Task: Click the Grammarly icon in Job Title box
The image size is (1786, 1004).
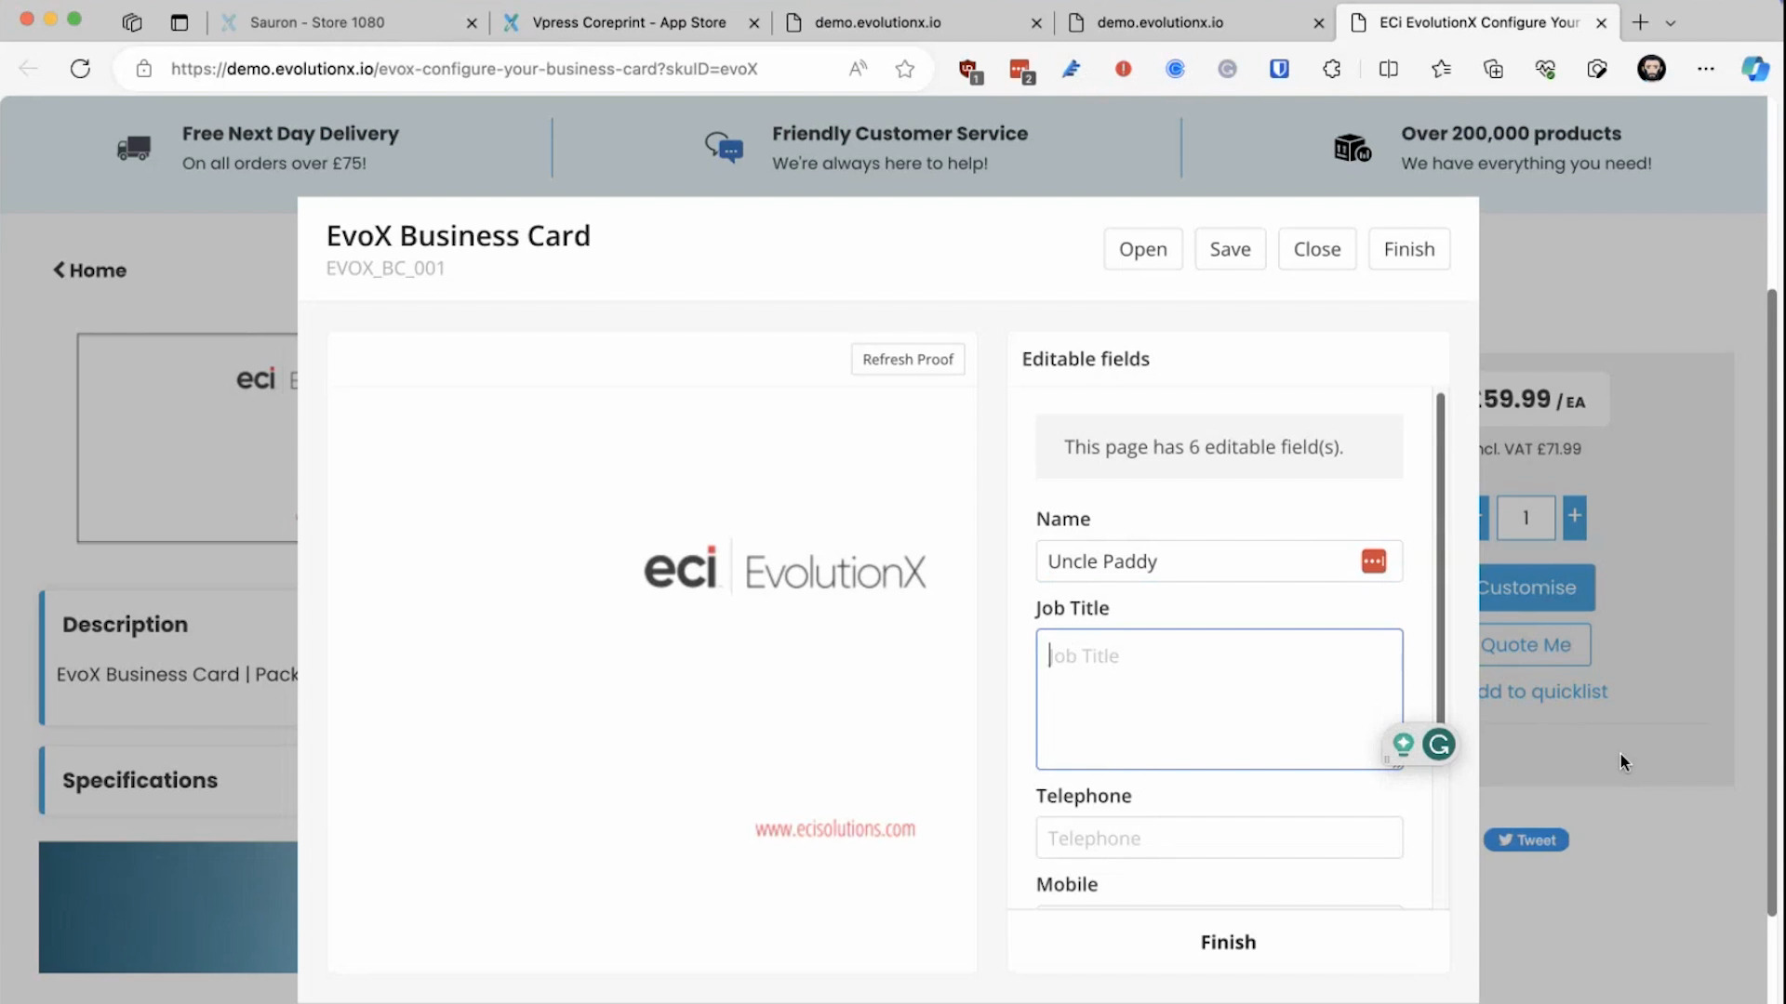Action: click(1438, 745)
